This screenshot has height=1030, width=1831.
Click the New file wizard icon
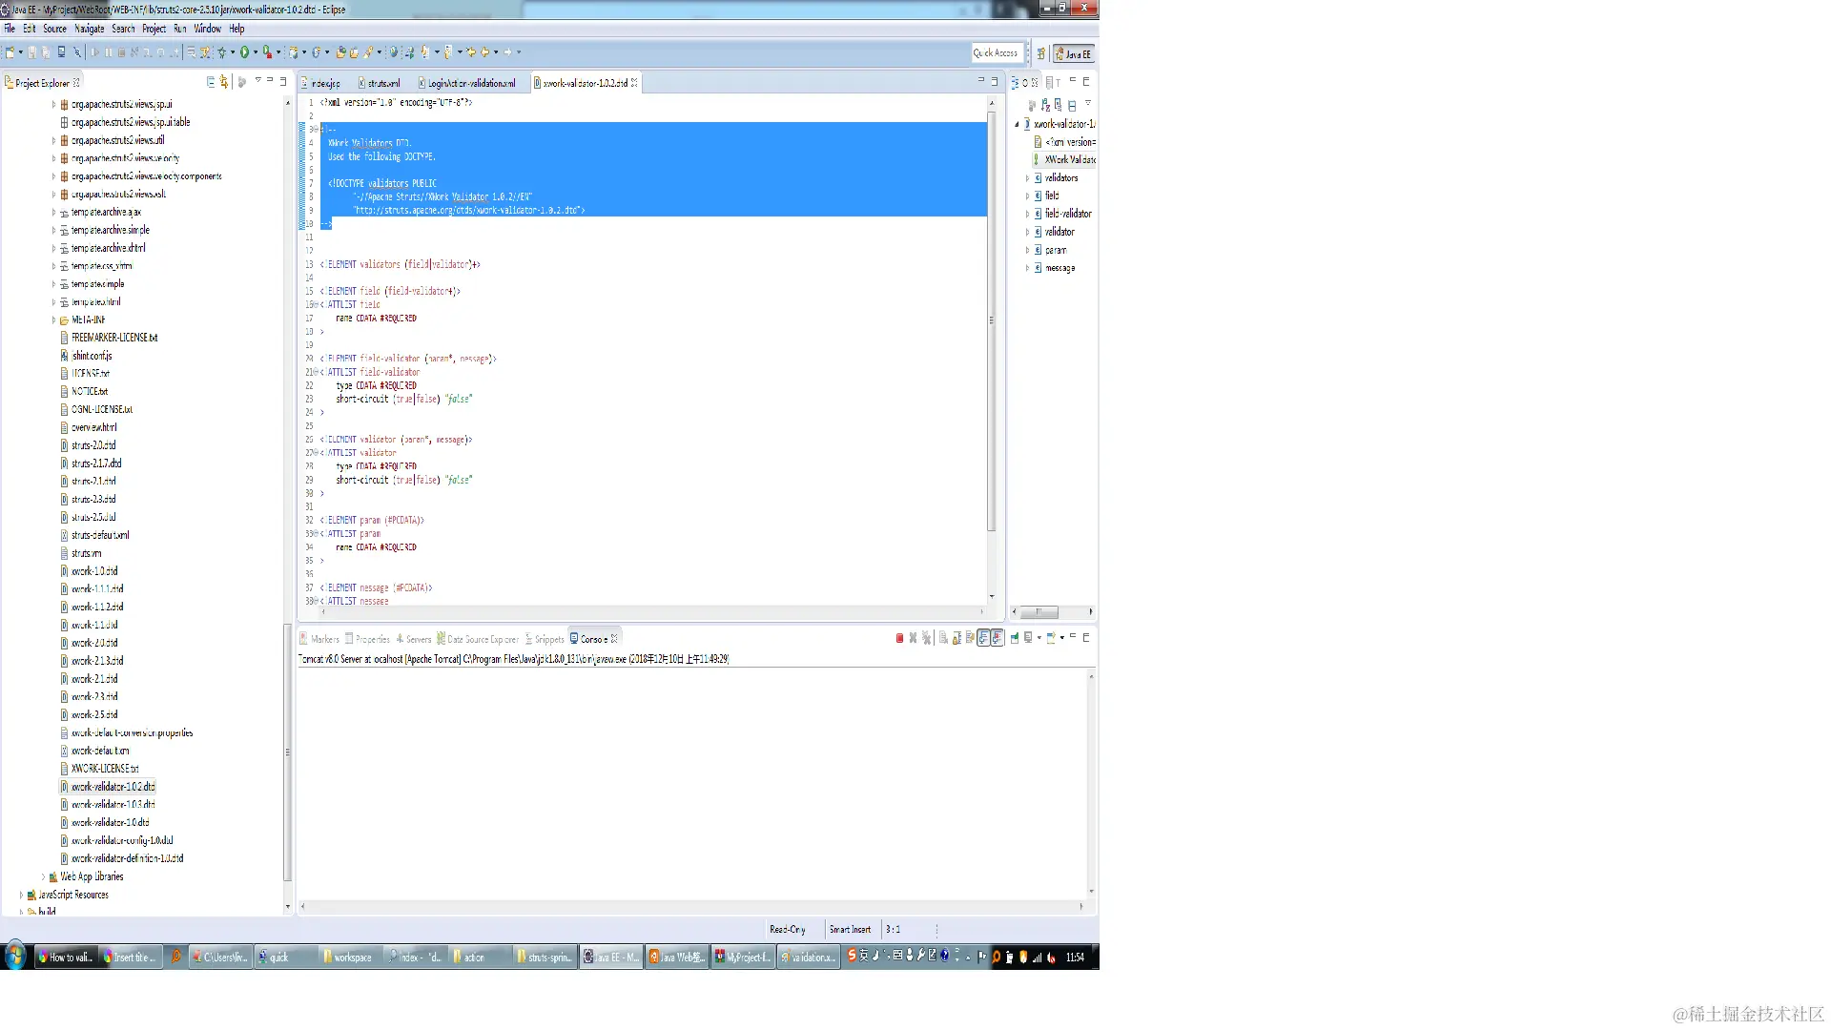click(10, 52)
